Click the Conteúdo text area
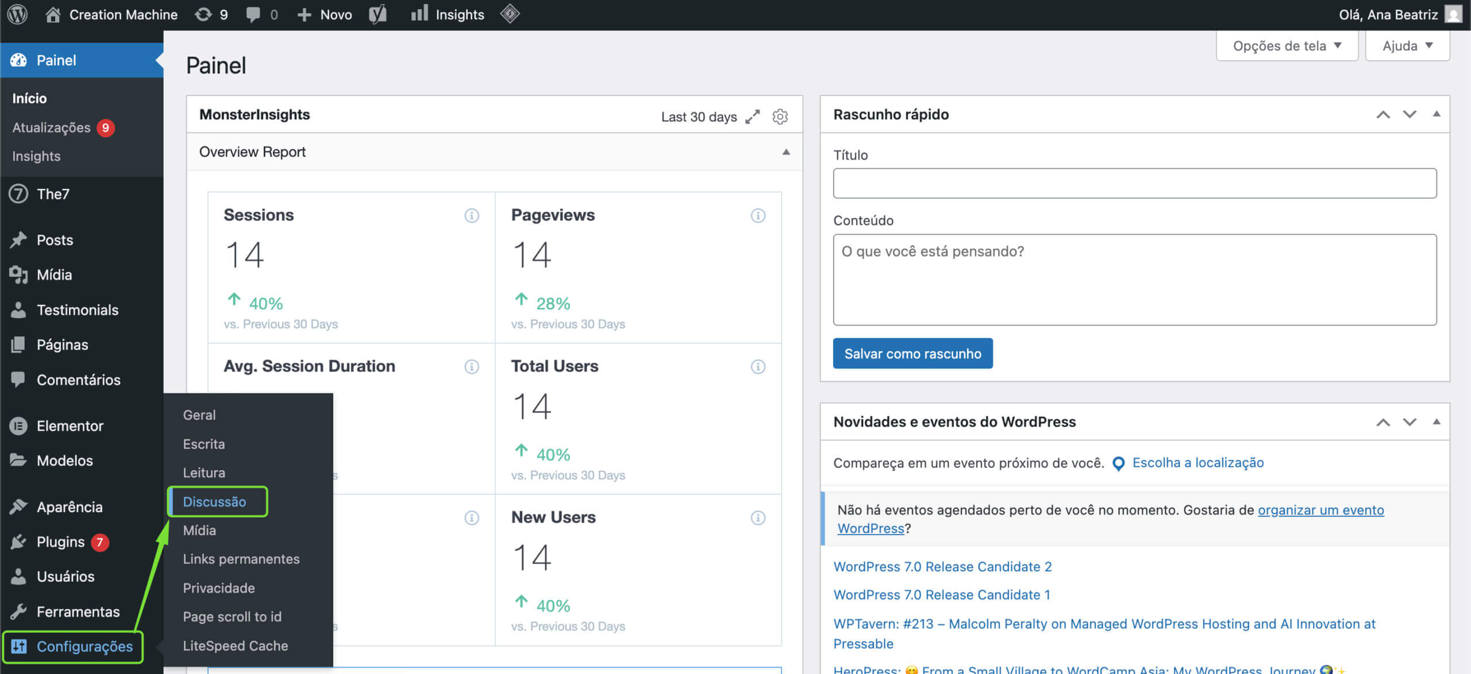The width and height of the screenshot is (1471, 674). tap(1135, 280)
